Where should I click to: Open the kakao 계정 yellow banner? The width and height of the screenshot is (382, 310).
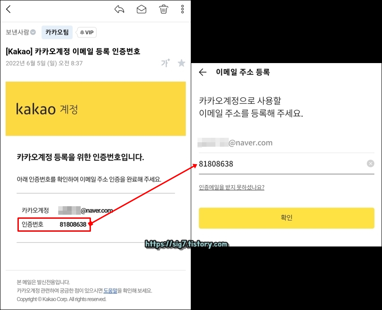coord(96,109)
